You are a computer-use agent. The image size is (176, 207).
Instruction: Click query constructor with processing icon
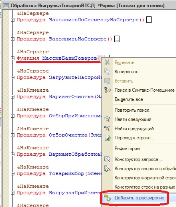pyautogui.click(x=107, y=169)
